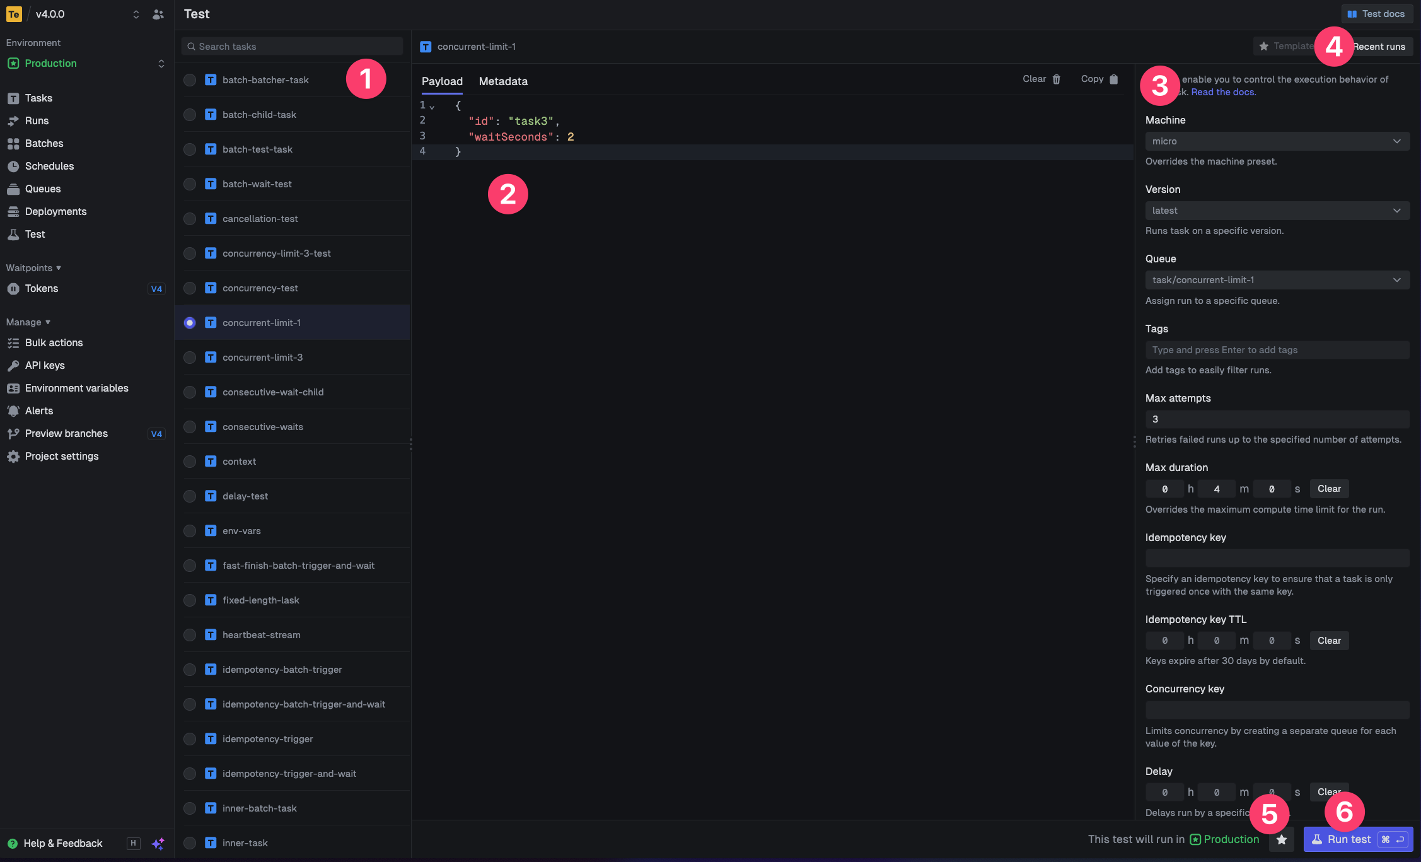Collapse the Waitpoints section
This screenshot has height=862, width=1421.
click(57, 267)
